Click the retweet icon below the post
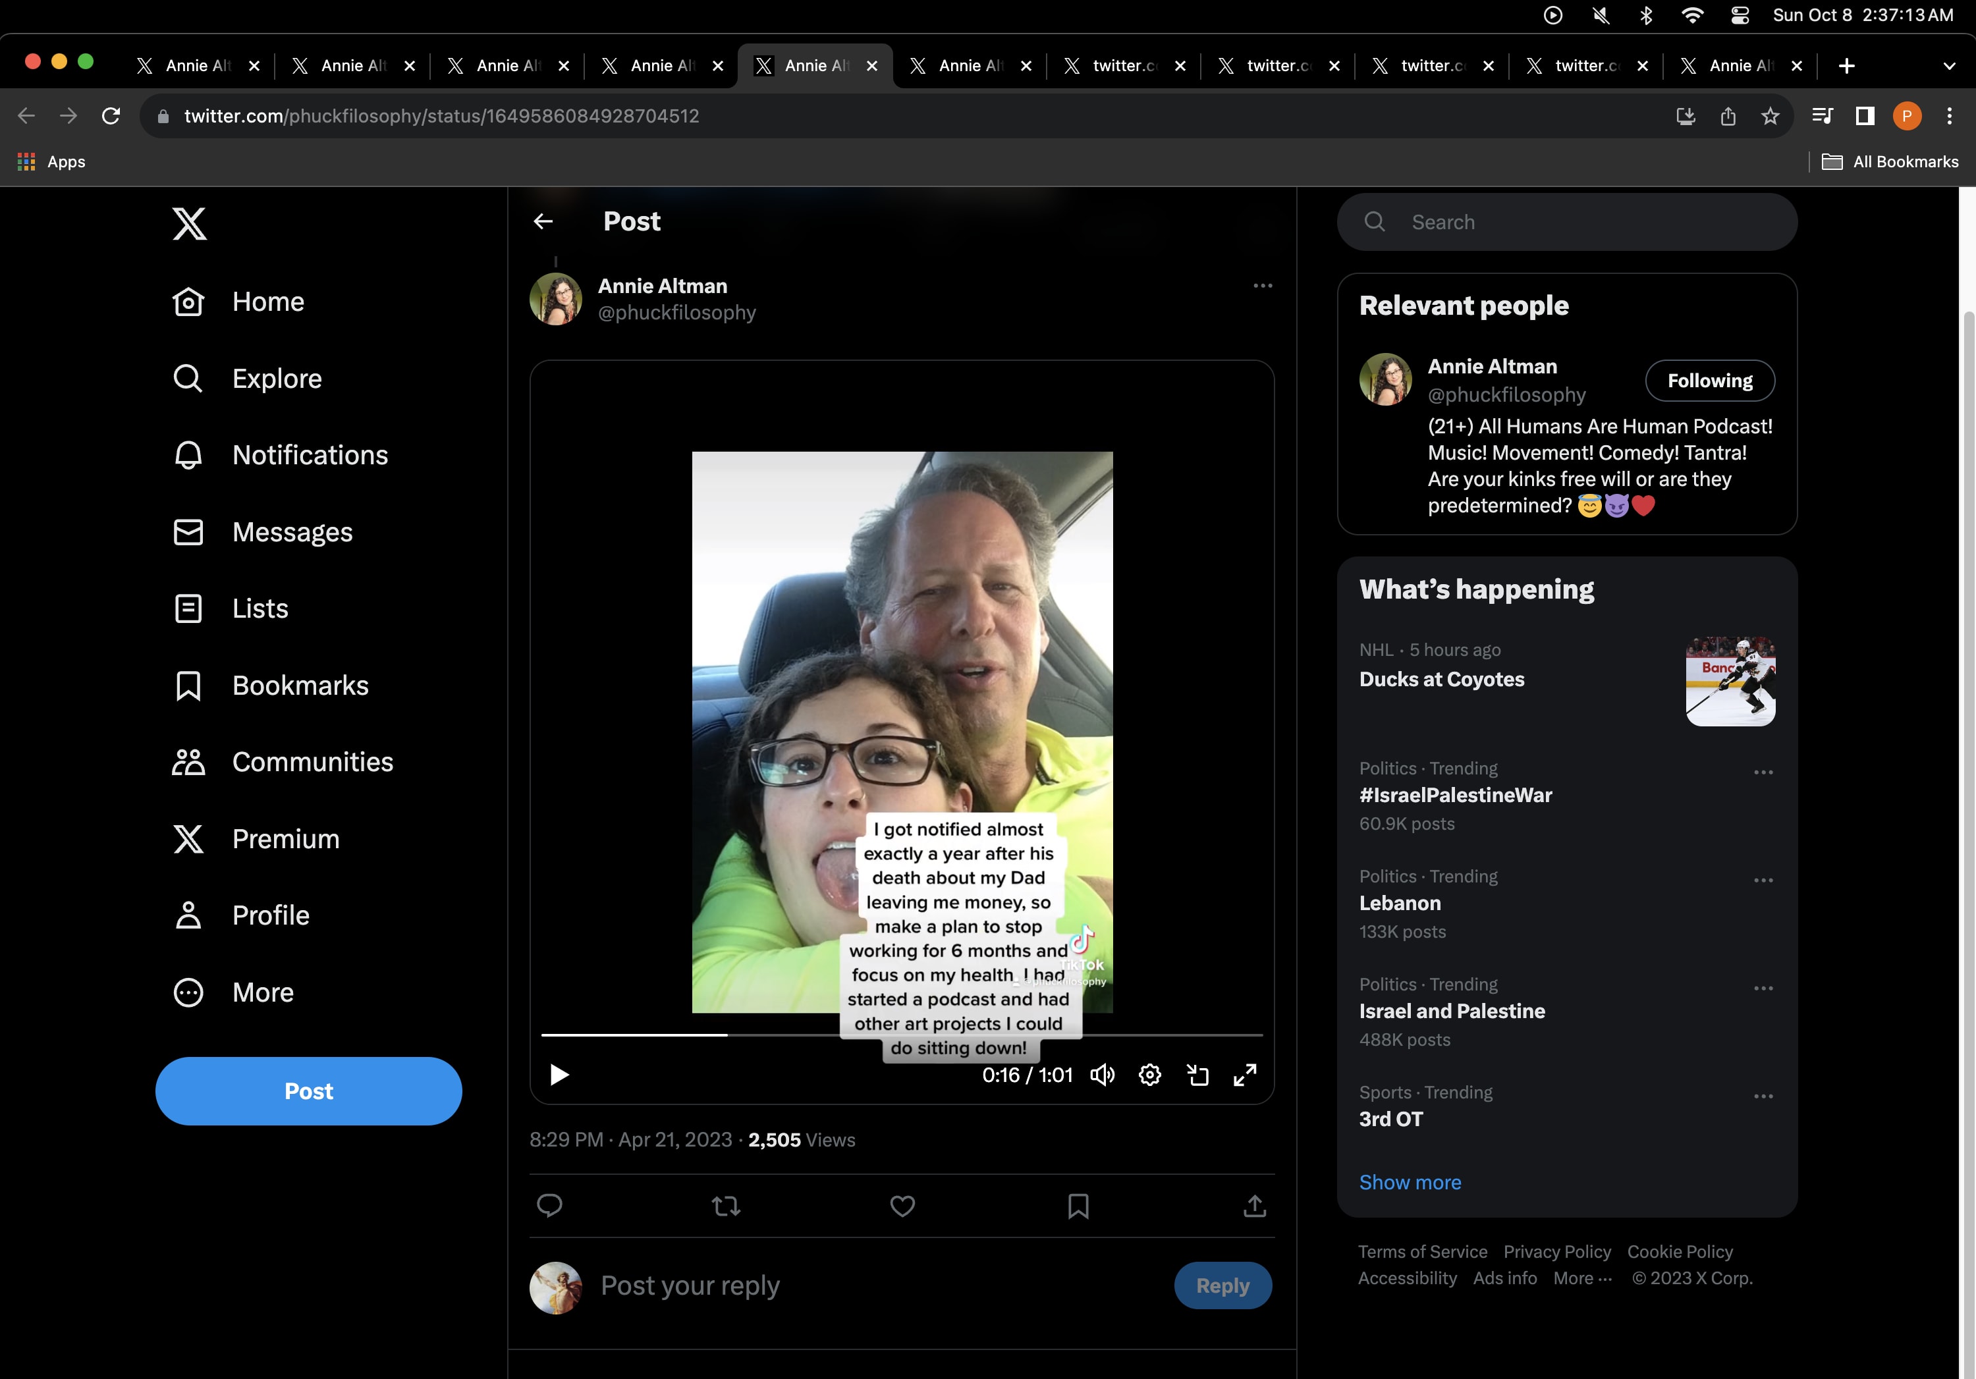 coord(725,1206)
